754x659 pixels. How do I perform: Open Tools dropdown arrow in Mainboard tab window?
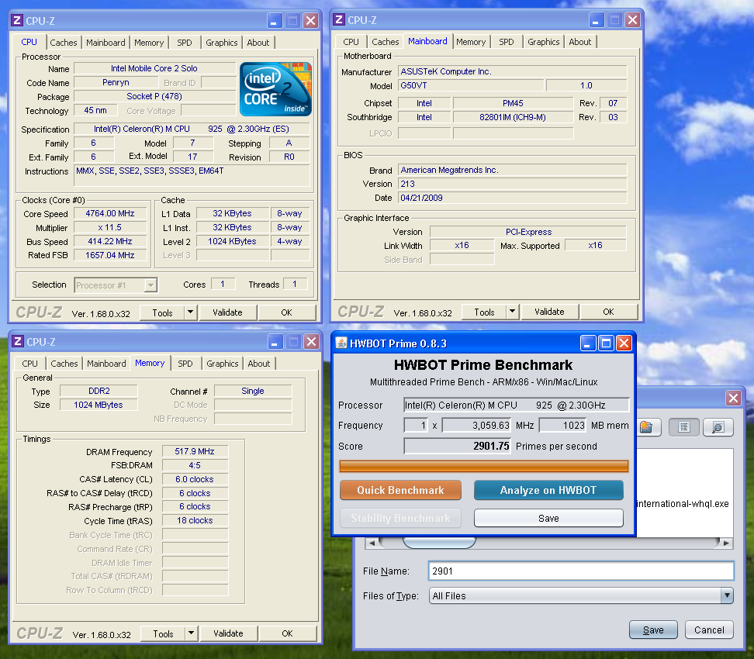coord(512,312)
